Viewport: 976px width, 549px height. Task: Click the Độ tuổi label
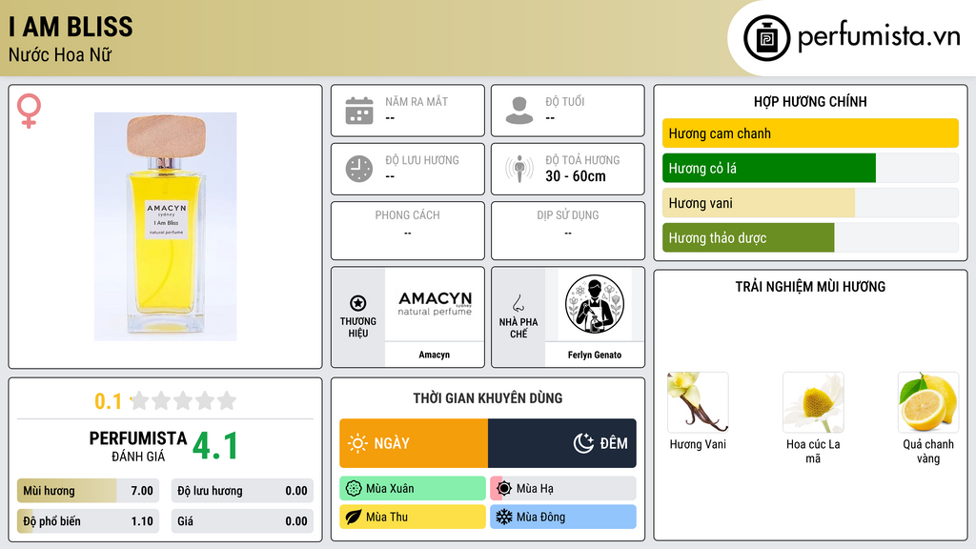pos(565,101)
